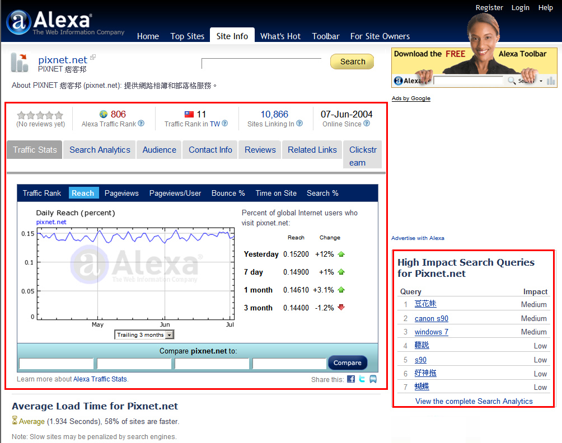The width and height of the screenshot is (562, 443).
Task: Open the help icon for Online Since
Action: click(x=367, y=123)
